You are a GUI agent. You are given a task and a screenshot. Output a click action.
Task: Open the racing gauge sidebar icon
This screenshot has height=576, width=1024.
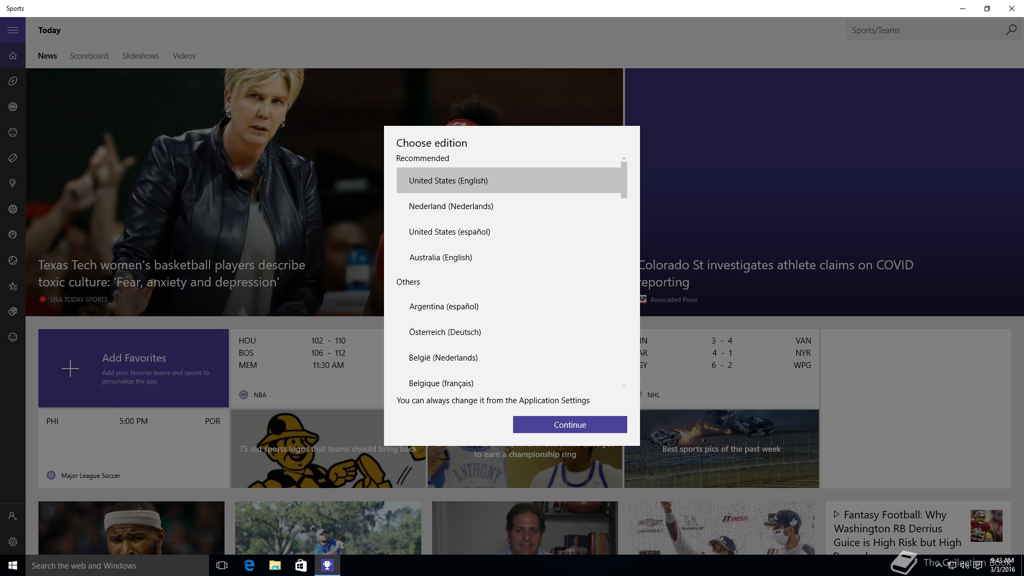click(13, 235)
